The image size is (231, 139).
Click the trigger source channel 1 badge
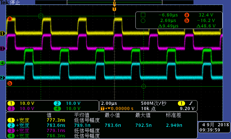(x=181, y=103)
